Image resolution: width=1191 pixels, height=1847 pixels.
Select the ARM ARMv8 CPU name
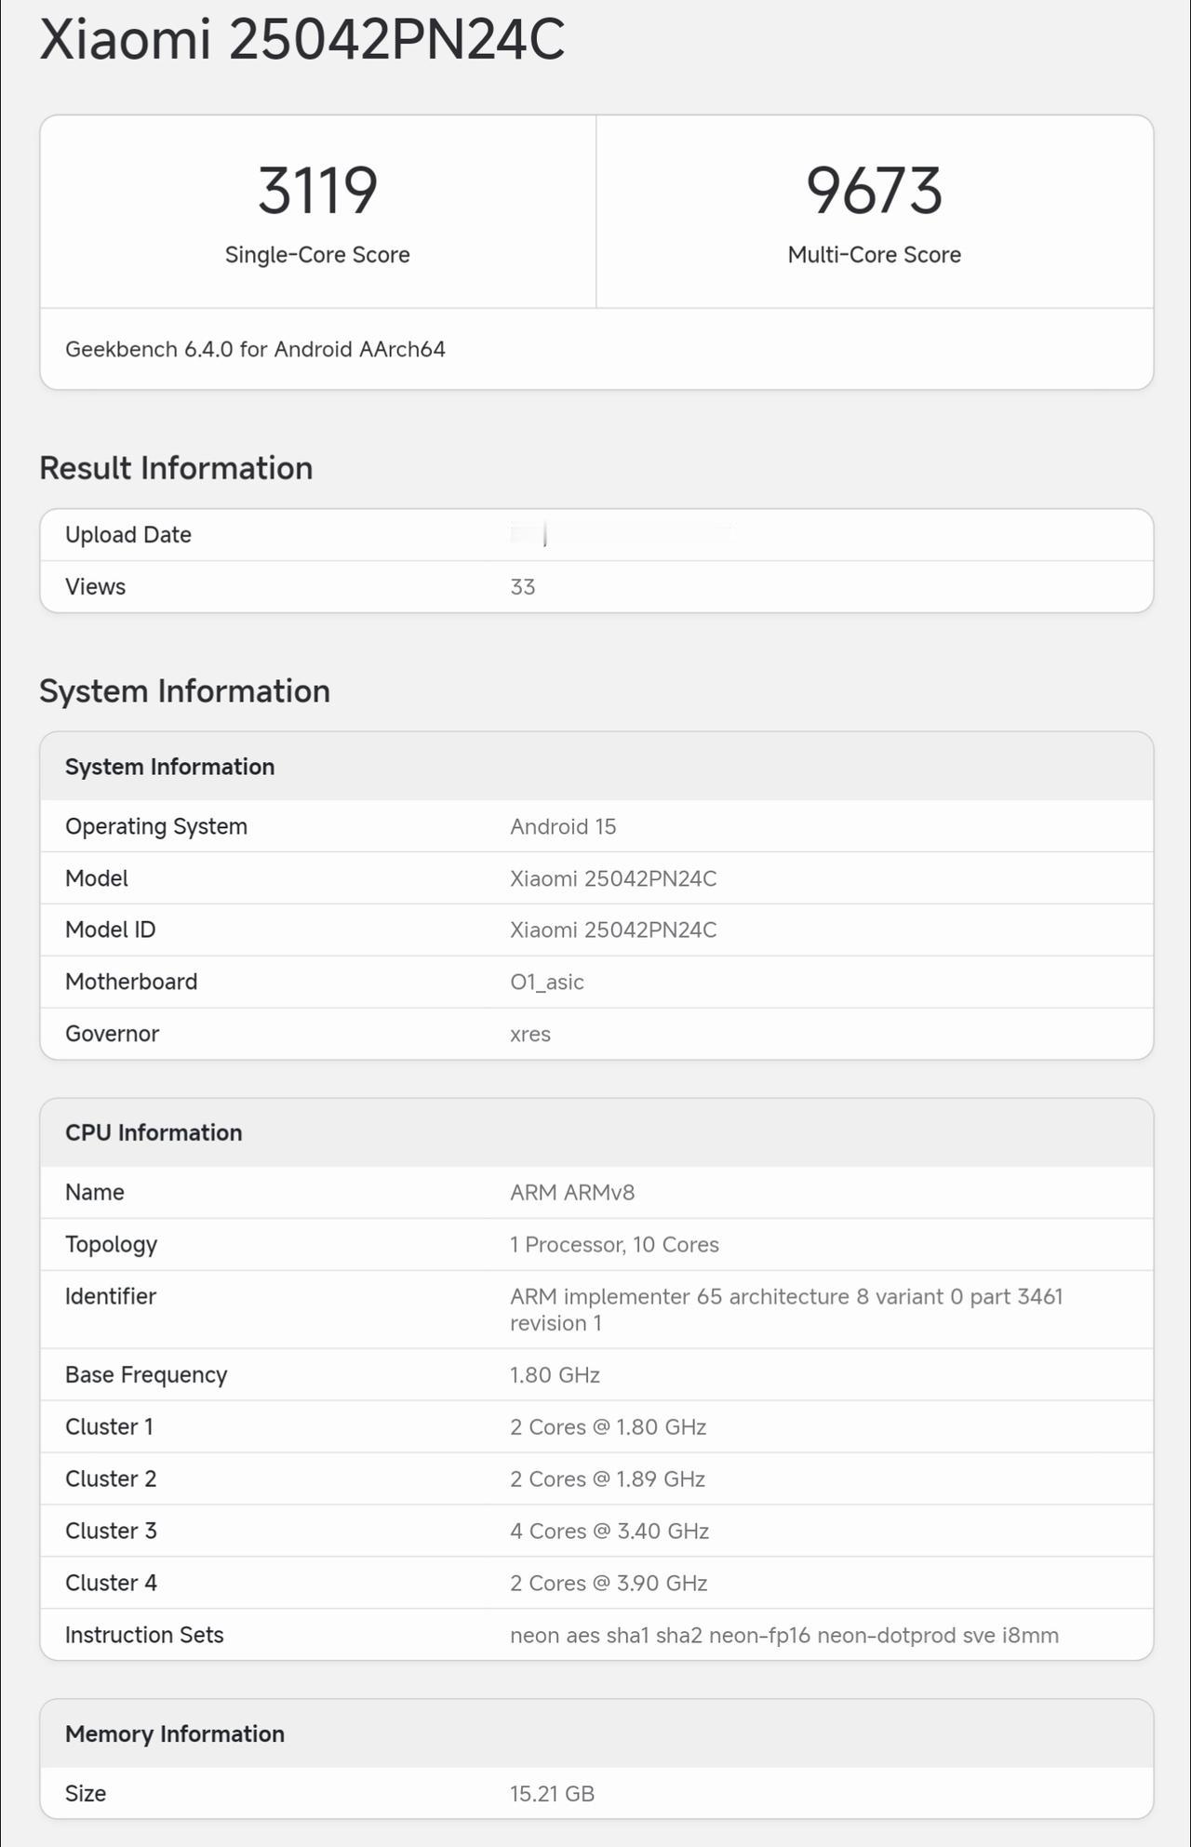click(572, 1192)
